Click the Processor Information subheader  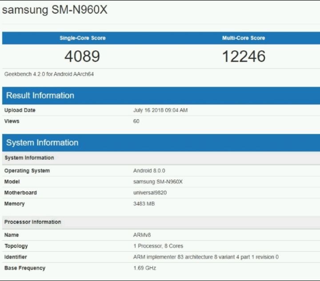point(161,222)
